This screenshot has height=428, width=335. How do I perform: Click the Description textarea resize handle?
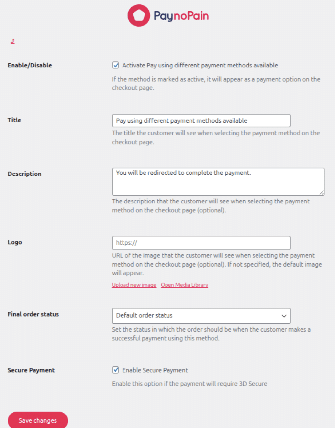(x=322, y=193)
